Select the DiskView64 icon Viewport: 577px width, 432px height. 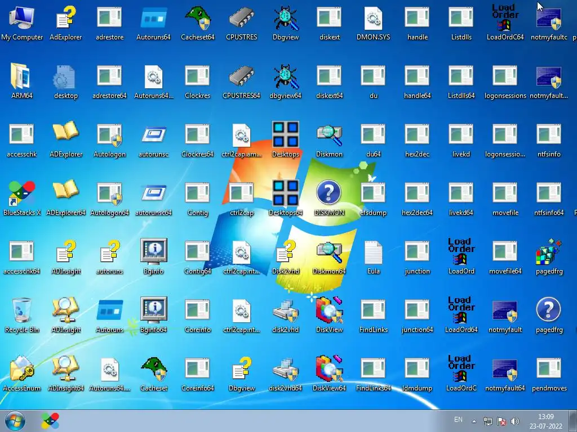[329, 373]
